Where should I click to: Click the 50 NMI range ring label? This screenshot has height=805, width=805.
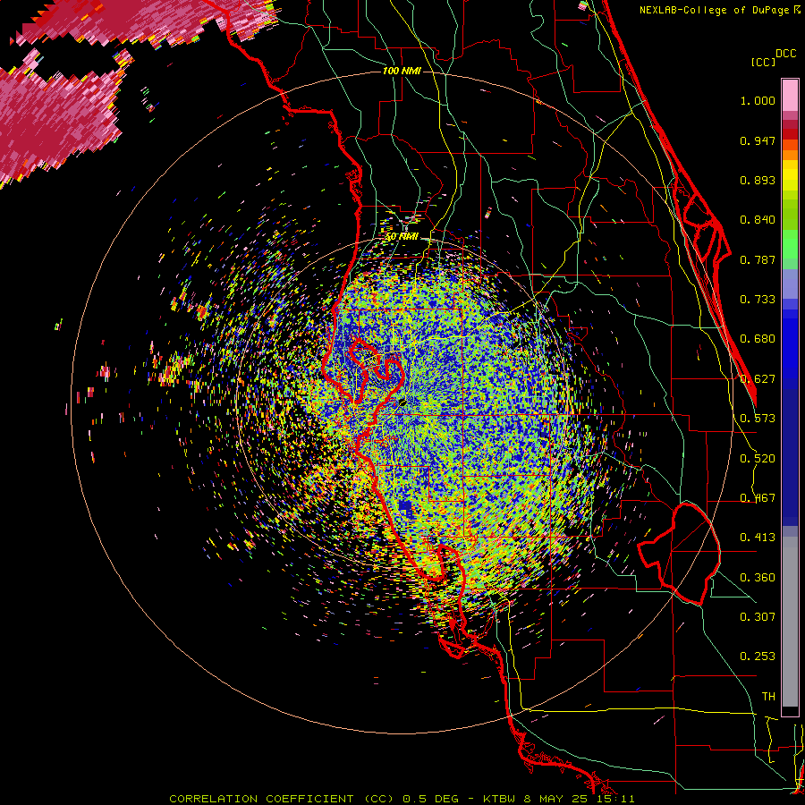coord(402,237)
